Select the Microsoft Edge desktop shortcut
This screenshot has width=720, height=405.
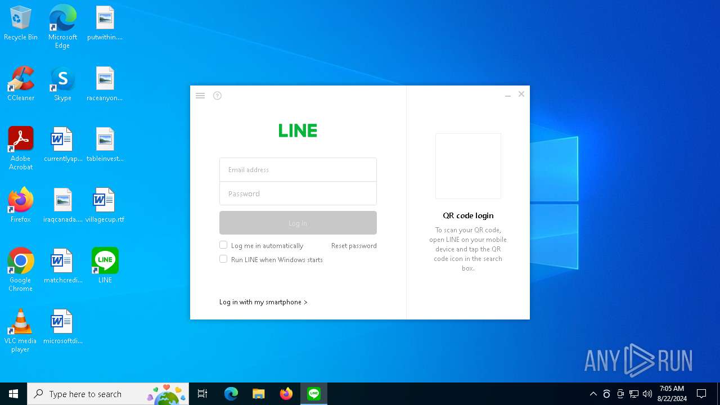(x=62, y=26)
